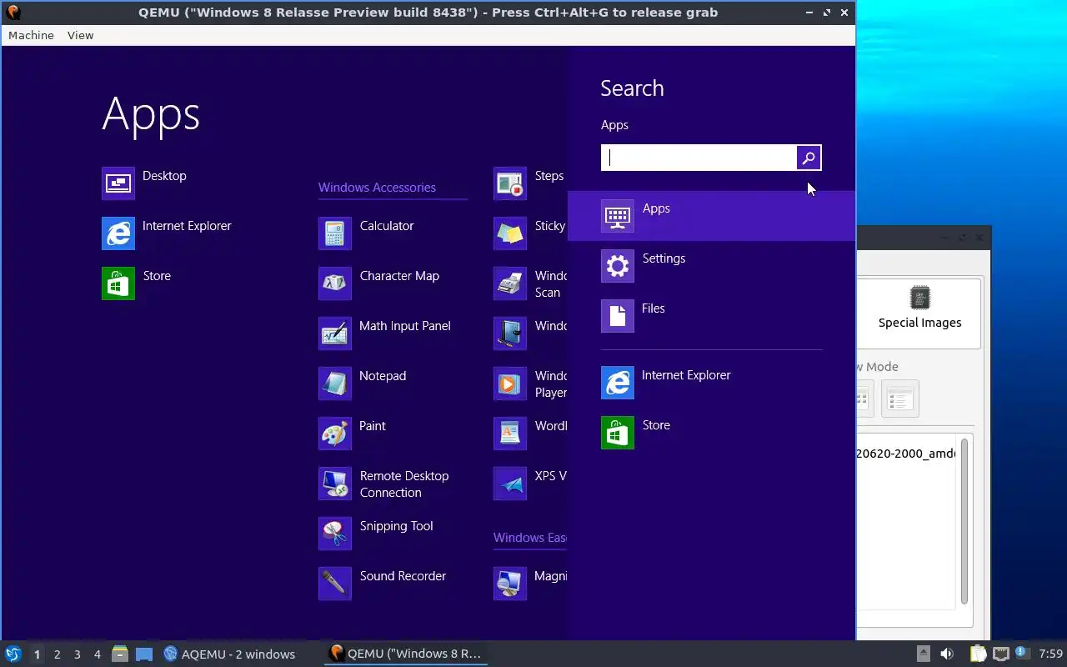This screenshot has height=667, width=1067.
Task: Open Windows Fax and Scan icon
Action: coord(510,283)
